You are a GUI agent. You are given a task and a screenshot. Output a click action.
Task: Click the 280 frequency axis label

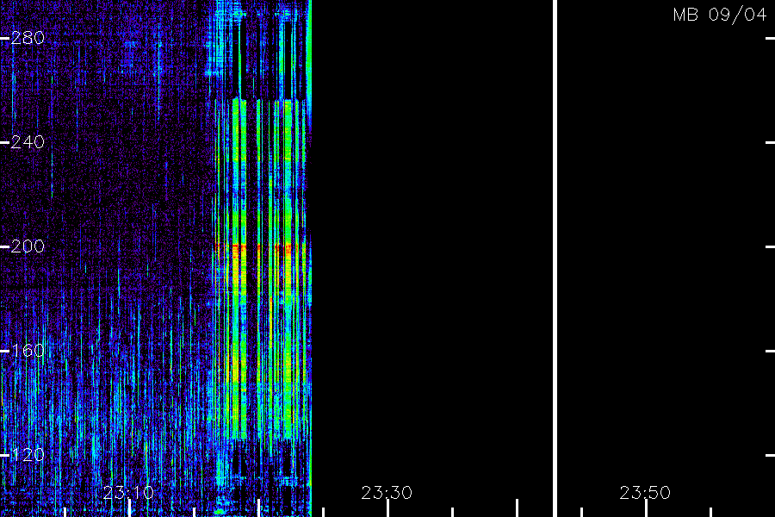point(28,38)
